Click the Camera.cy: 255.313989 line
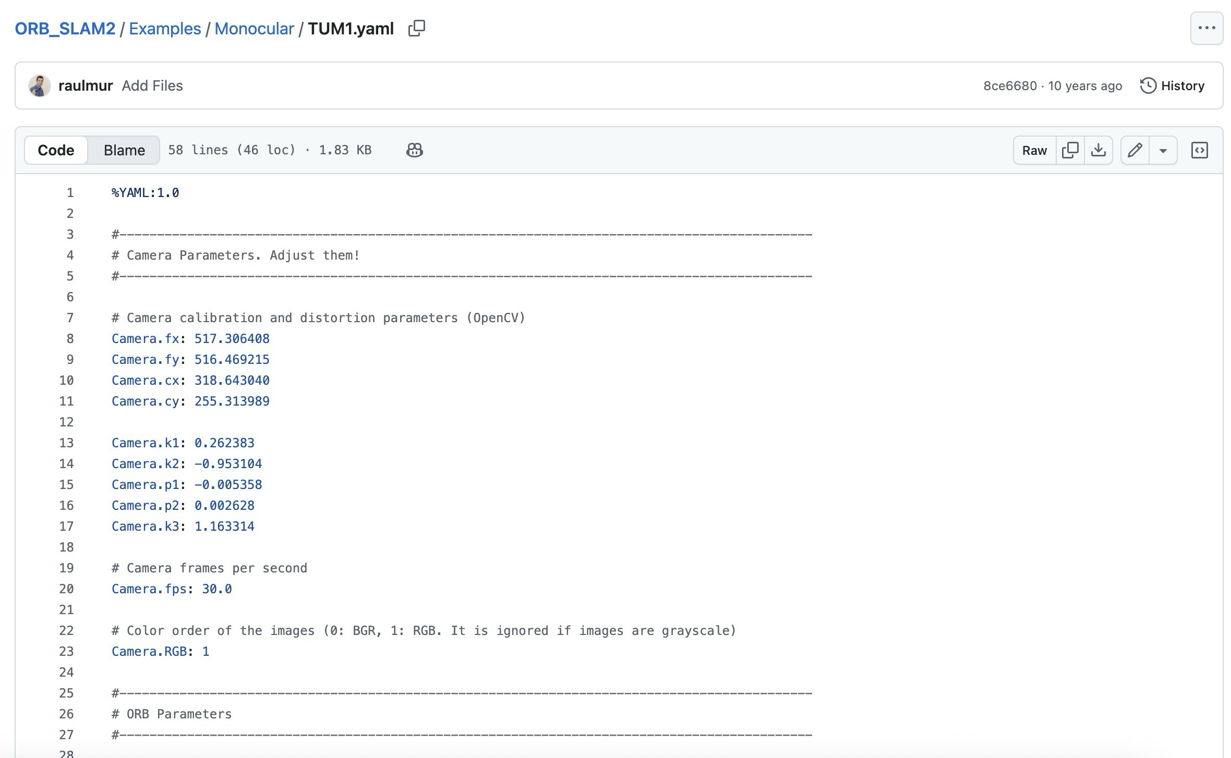Viewport: 1231px width, 758px height. coord(190,401)
